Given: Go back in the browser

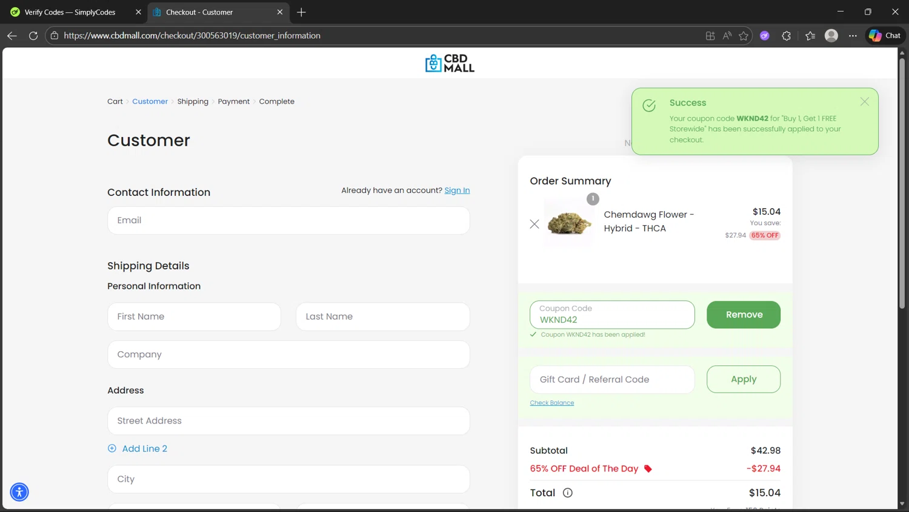Looking at the screenshot, I should click(x=12, y=36).
